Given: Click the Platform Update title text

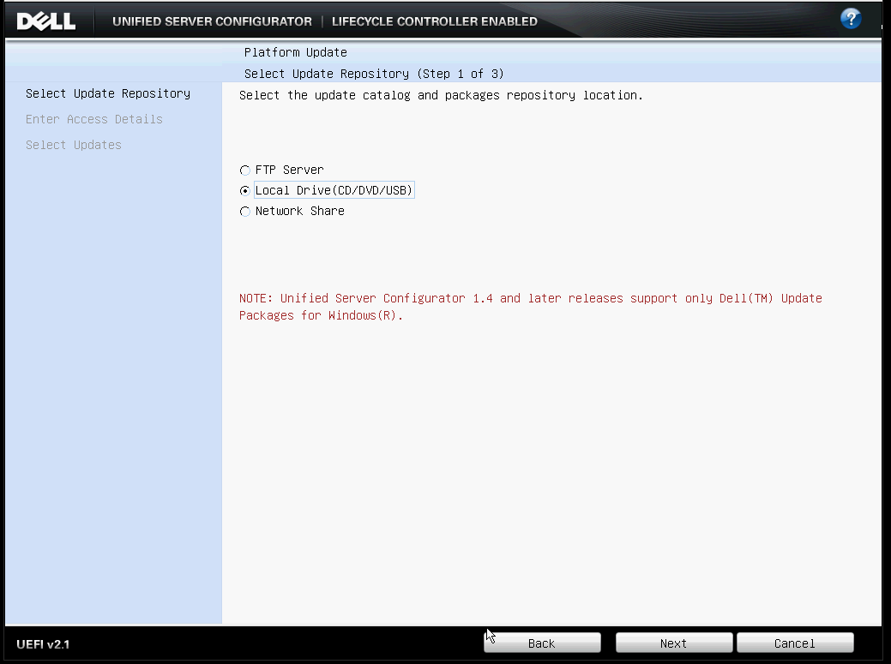Looking at the screenshot, I should tap(296, 52).
